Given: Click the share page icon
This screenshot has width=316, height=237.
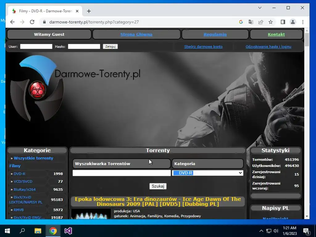Looking at the screenshot, I should [x=261, y=22].
